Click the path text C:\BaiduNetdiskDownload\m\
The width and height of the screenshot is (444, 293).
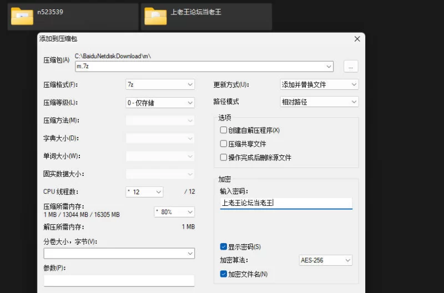113,56
